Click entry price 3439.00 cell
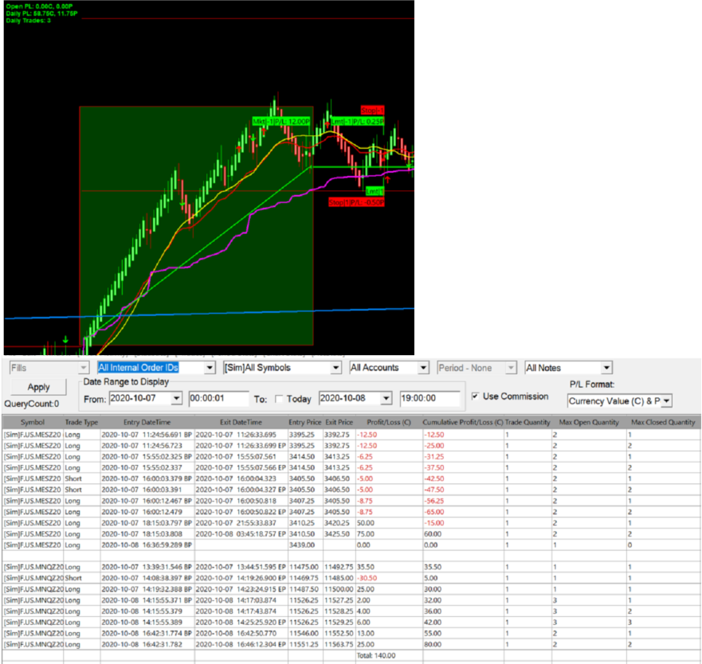The image size is (702, 664). pyautogui.click(x=305, y=545)
